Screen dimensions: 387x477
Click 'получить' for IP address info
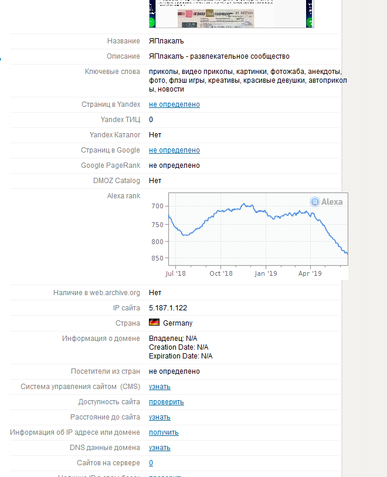tap(164, 432)
